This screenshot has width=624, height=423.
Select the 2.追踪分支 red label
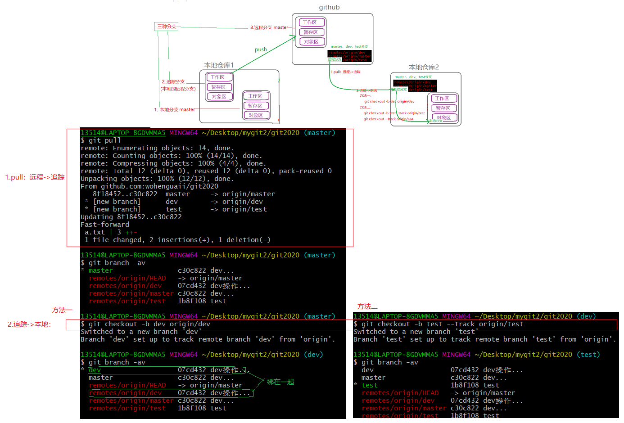coord(173,82)
